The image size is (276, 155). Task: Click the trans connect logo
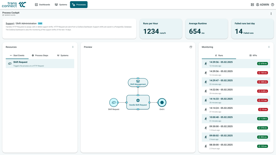(x=14, y=5)
